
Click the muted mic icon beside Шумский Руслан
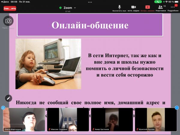coord(136,129)
